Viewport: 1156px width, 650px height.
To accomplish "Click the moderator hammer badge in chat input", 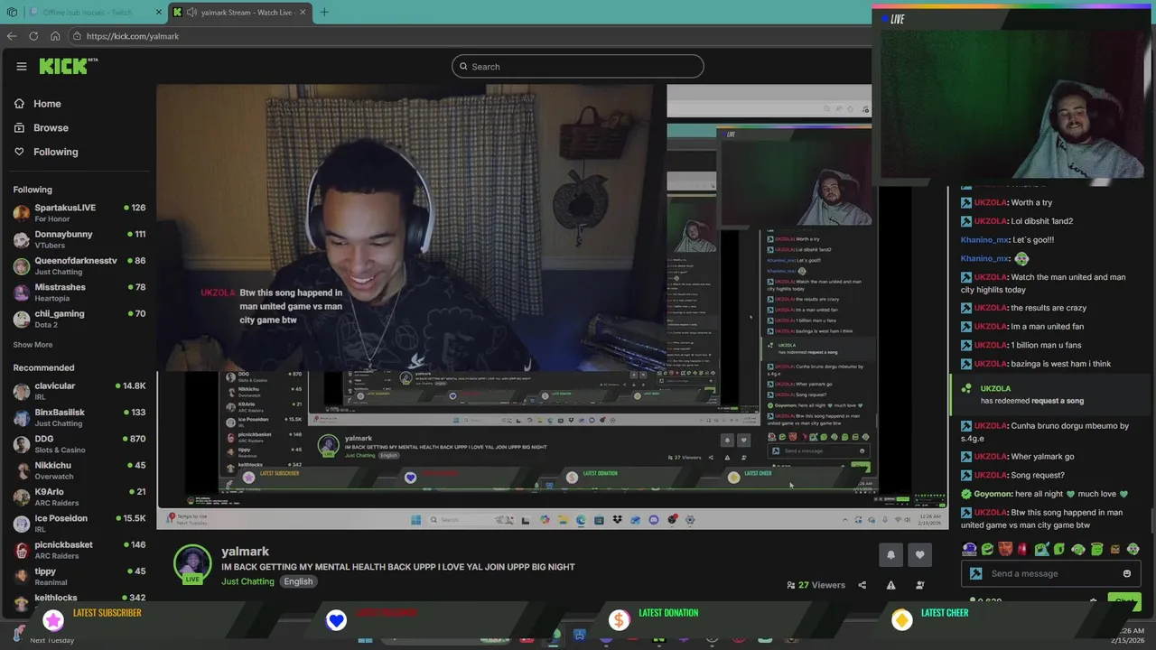I will [x=975, y=574].
